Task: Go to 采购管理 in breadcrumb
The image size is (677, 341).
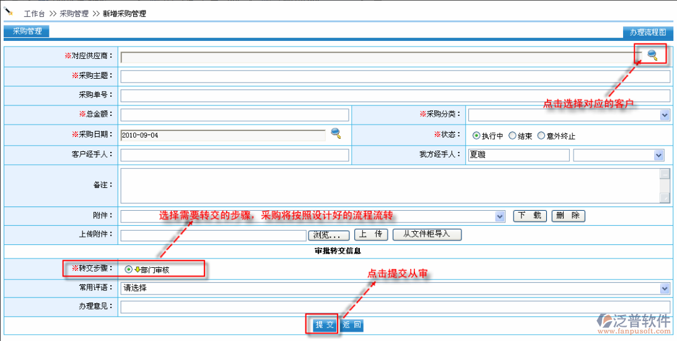Action: coord(74,14)
